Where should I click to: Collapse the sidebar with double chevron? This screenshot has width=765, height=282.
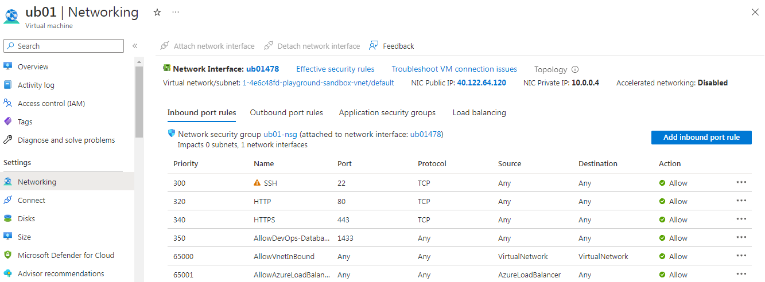tap(135, 46)
